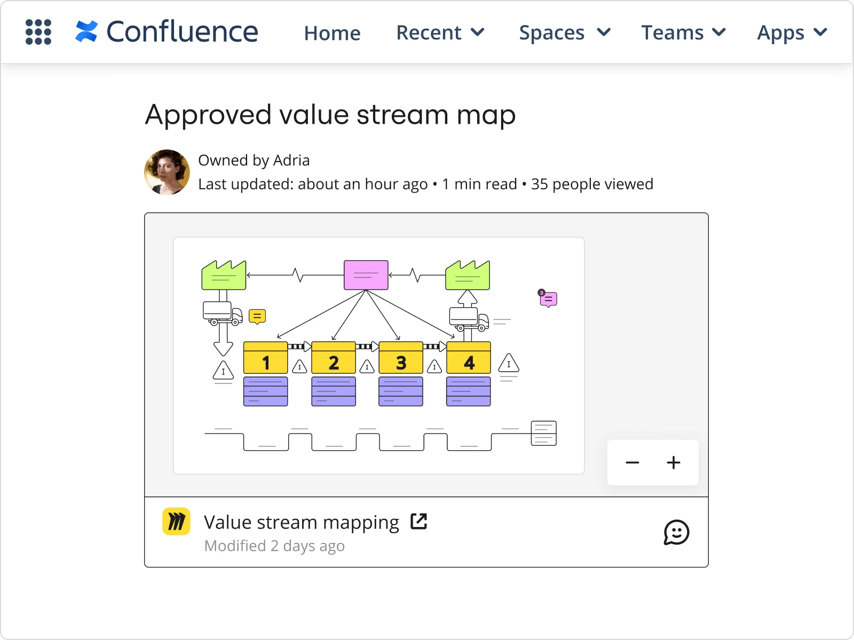Viewport: 854px width, 640px height.
Task: Click the smiley comment icon on the embed
Action: 676,532
